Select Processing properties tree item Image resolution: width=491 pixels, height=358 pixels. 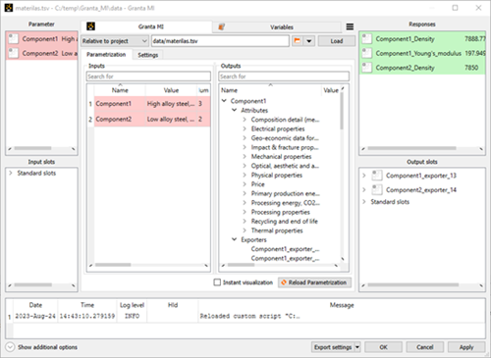tap(280, 212)
